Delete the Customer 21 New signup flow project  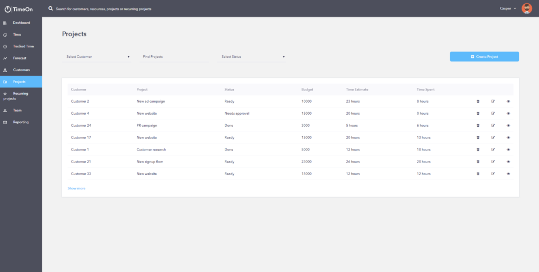[478, 162]
